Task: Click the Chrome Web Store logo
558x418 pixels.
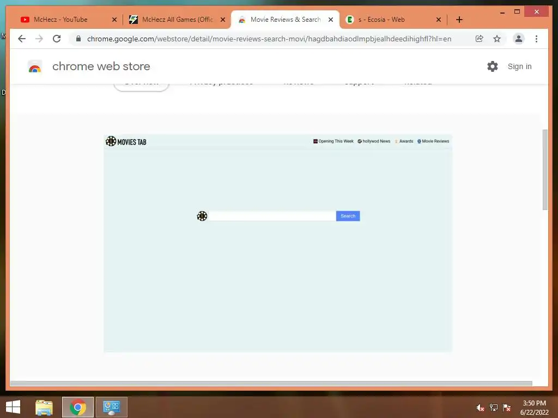Action: [x=35, y=66]
